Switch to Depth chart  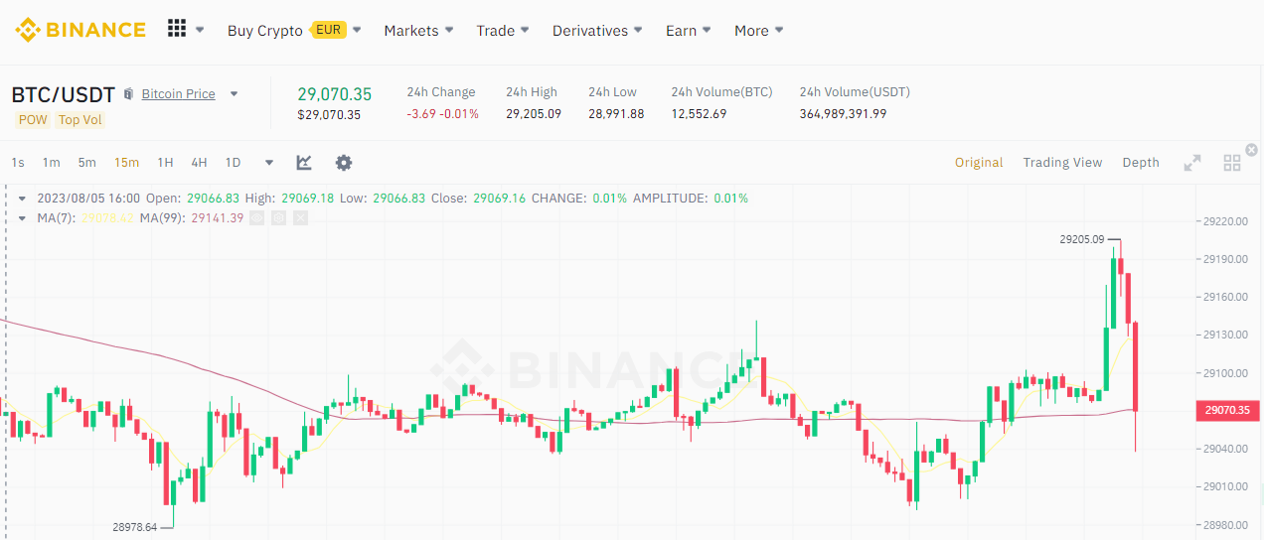pos(1141,163)
